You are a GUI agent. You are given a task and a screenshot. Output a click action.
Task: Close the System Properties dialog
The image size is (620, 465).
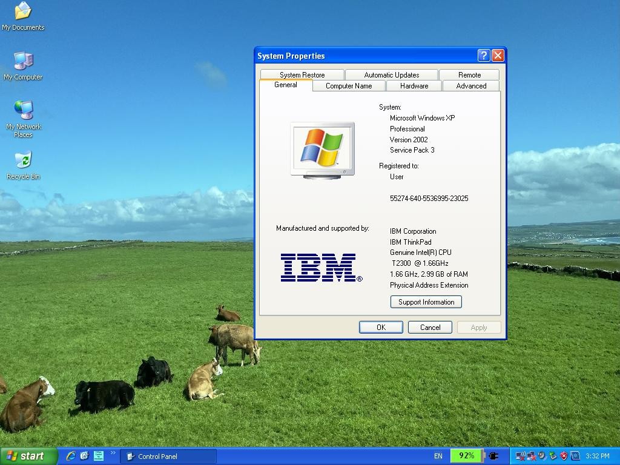(498, 55)
